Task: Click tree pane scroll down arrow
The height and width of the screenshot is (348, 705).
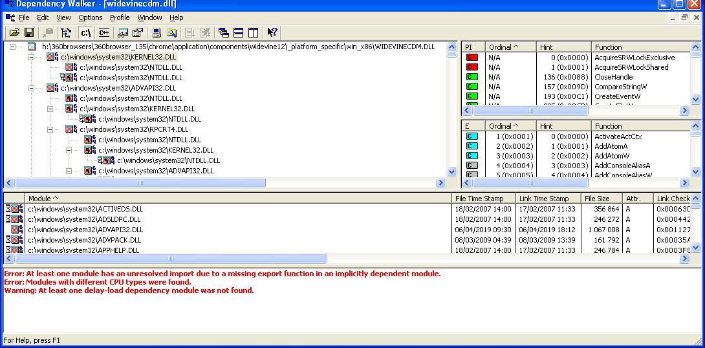Action: (452, 171)
